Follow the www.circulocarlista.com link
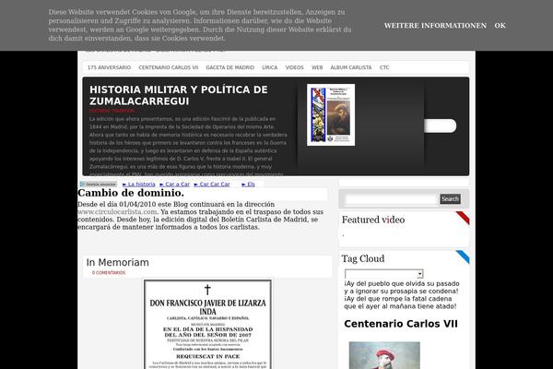 (117, 212)
